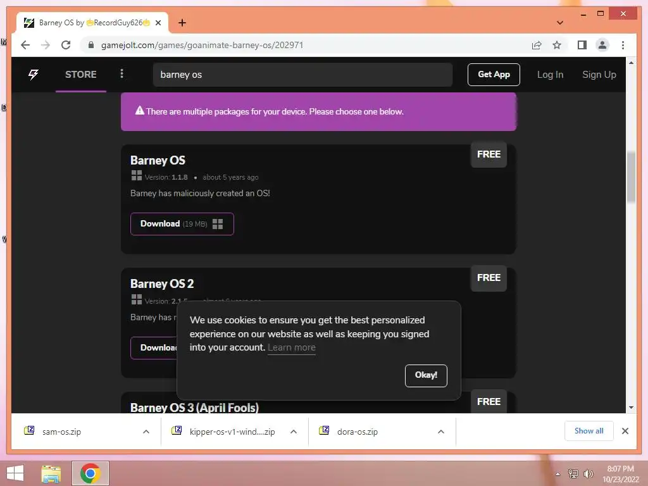Open the Log In link
The width and height of the screenshot is (648, 486).
click(550, 75)
